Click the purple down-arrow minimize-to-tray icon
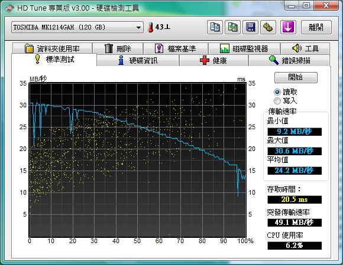This screenshot has width=343, height=265. (x=288, y=27)
